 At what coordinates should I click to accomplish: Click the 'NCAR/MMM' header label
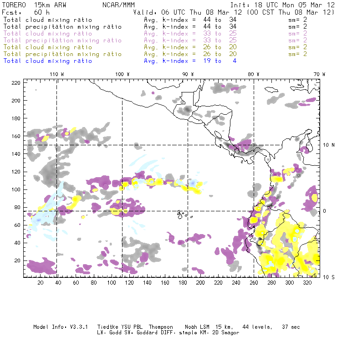tap(118, 5)
